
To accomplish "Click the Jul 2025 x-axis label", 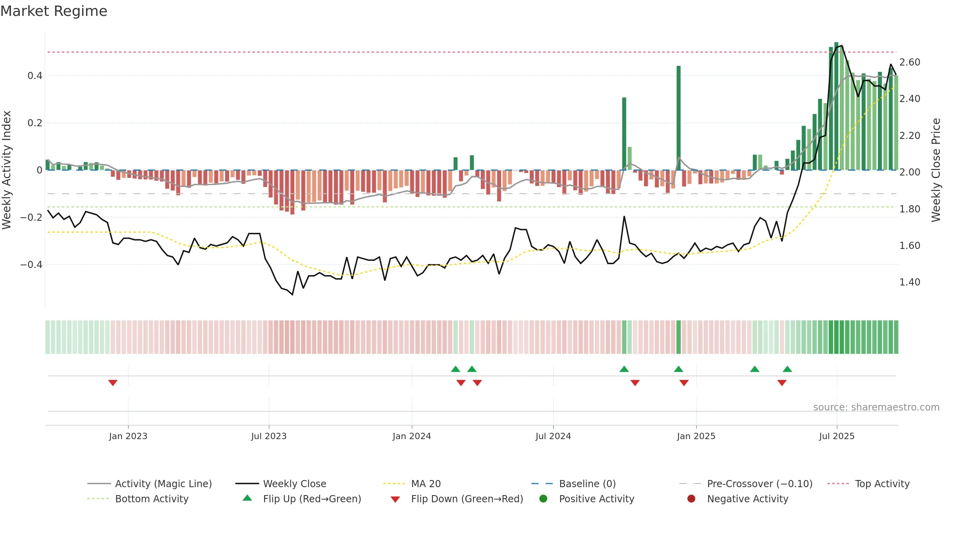I will coord(837,436).
